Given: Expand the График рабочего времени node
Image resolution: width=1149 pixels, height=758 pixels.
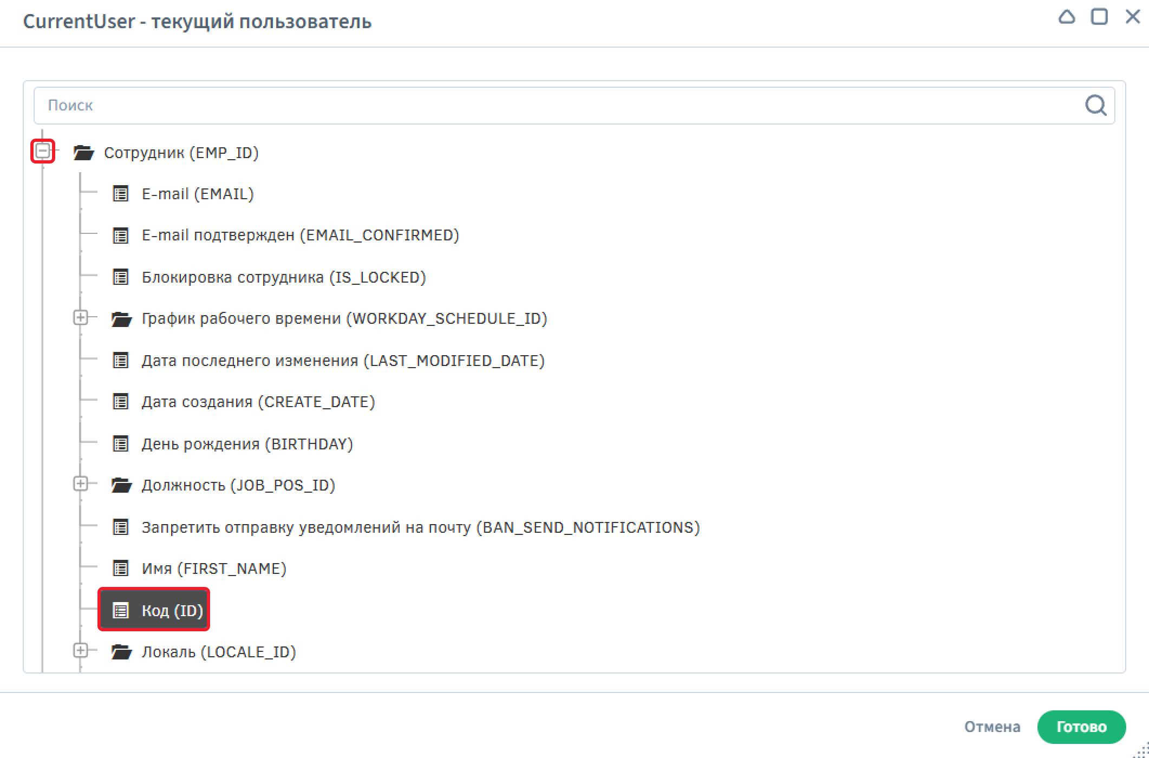Looking at the screenshot, I should point(81,318).
